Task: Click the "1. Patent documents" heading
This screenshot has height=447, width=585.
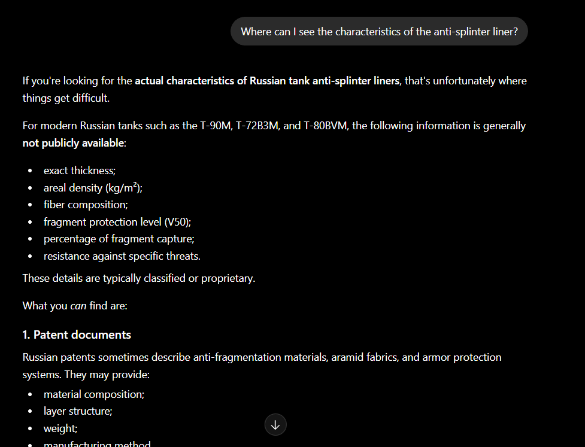Action: point(77,335)
